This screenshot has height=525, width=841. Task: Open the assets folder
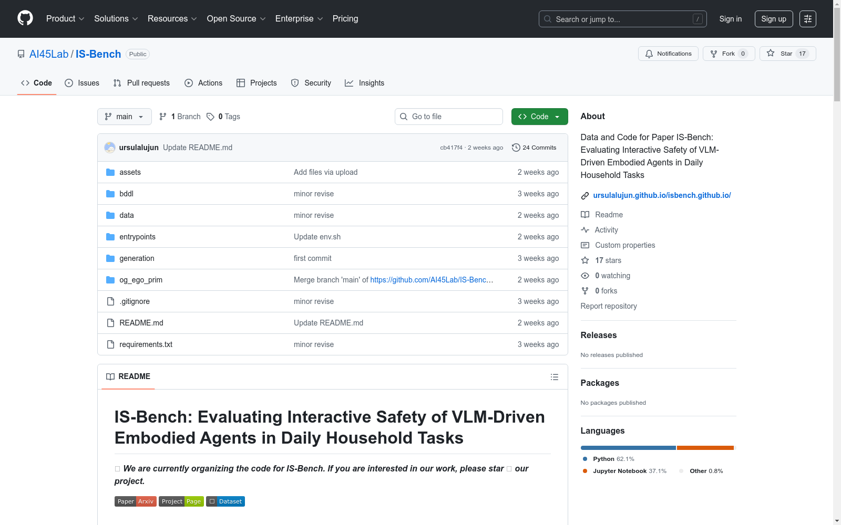tap(130, 172)
